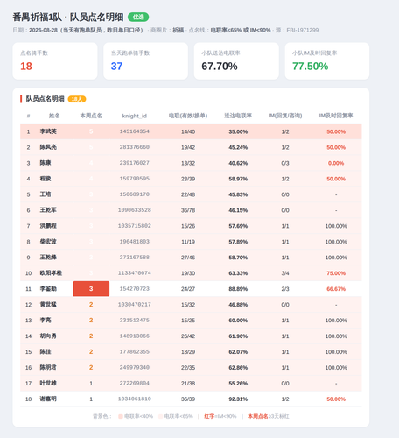The image size is (399, 438).
Task: Click knight_id 273167588 in row 9
Action: [x=135, y=258]
